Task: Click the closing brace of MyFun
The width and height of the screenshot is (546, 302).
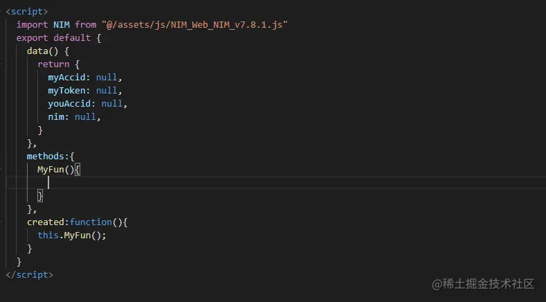Action: pos(40,196)
